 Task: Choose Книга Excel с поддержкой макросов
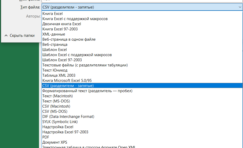(142, 19)
